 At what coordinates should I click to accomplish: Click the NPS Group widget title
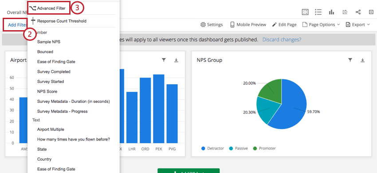point(209,60)
